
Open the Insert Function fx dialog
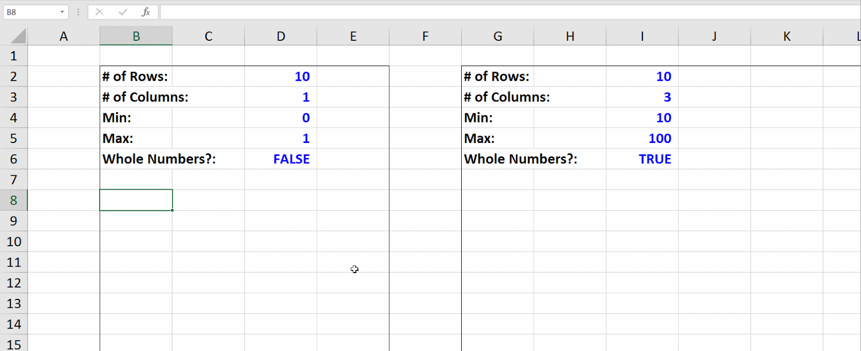coord(146,12)
